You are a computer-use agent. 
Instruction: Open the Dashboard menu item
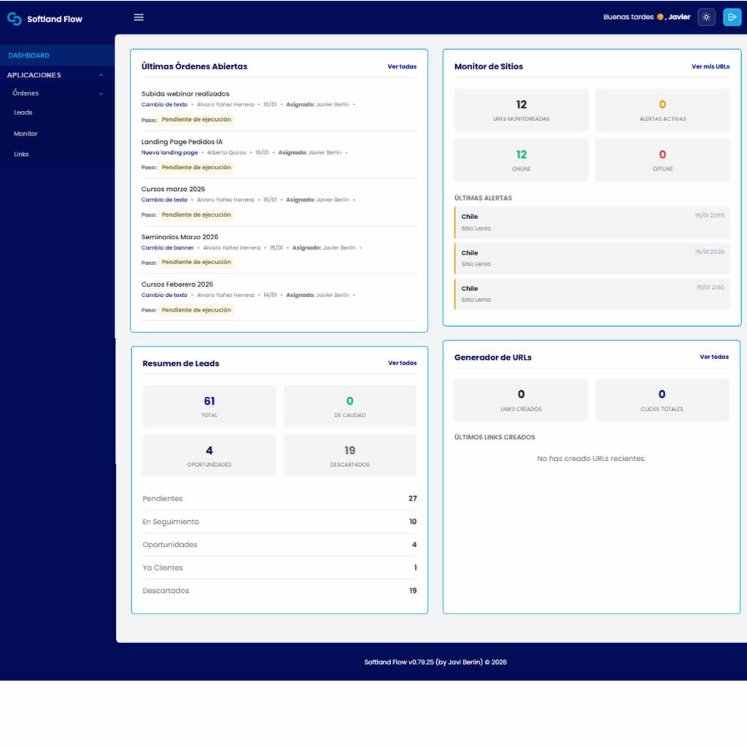tap(29, 55)
